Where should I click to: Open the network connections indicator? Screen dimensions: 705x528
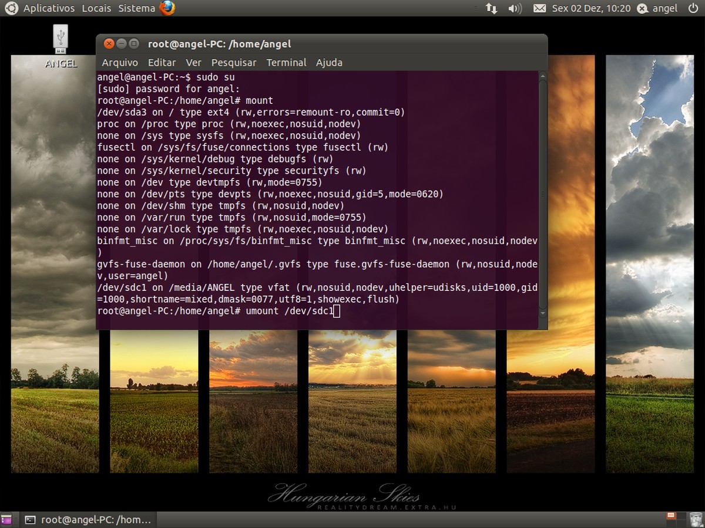(x=491, y=8)
